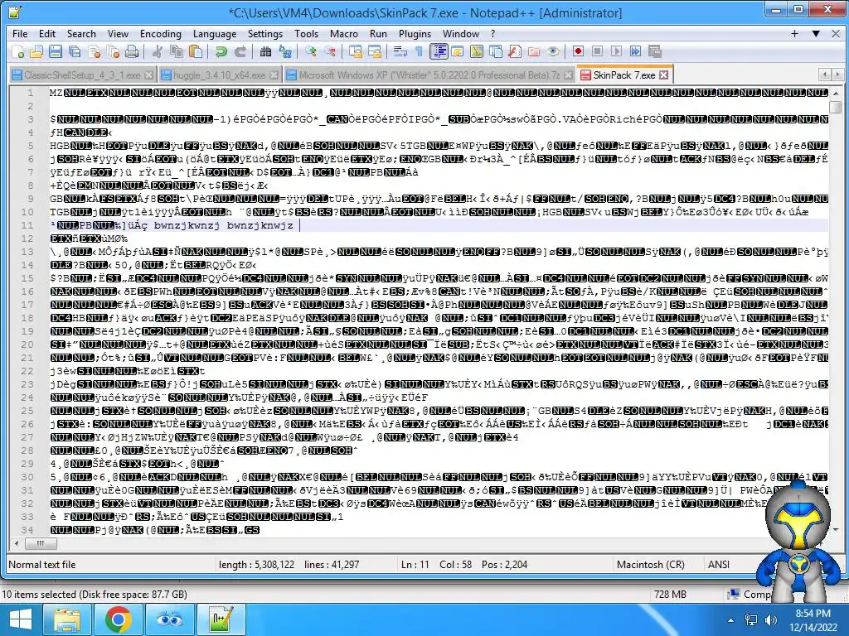This screenshot has width=849, height=636.
Task: Open the Edit menu
Action: coord(47,33)
